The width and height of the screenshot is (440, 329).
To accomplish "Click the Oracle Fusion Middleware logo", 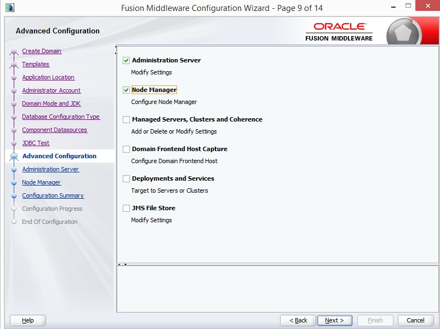I will [x=339, y=32].
